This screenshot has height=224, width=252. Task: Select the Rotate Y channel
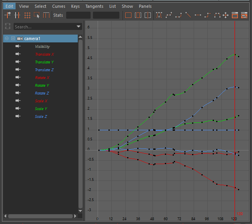42,85
